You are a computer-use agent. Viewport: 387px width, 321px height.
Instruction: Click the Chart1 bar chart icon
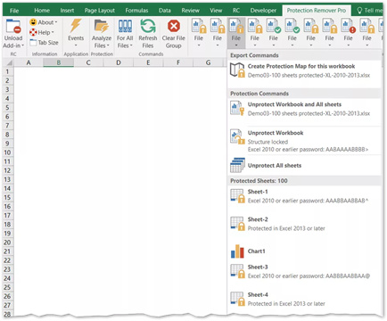[237, 251]
